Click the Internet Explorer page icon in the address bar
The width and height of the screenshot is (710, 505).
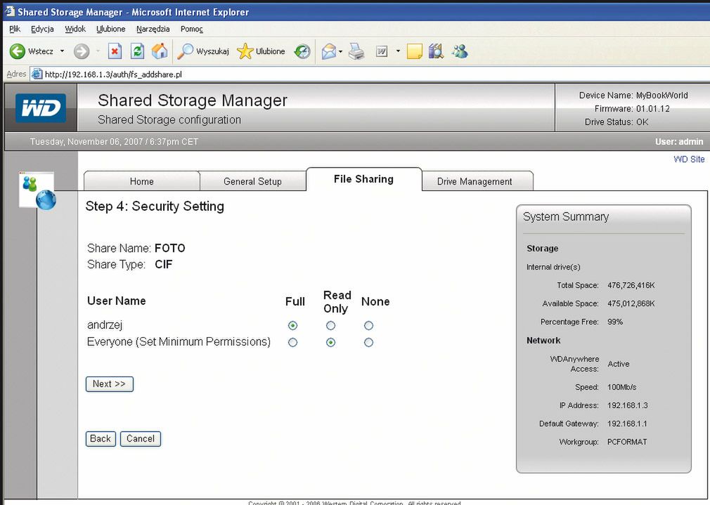(37, 74)
